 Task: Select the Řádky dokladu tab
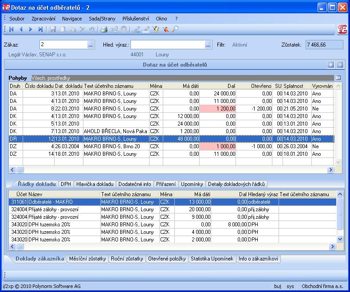37,184
